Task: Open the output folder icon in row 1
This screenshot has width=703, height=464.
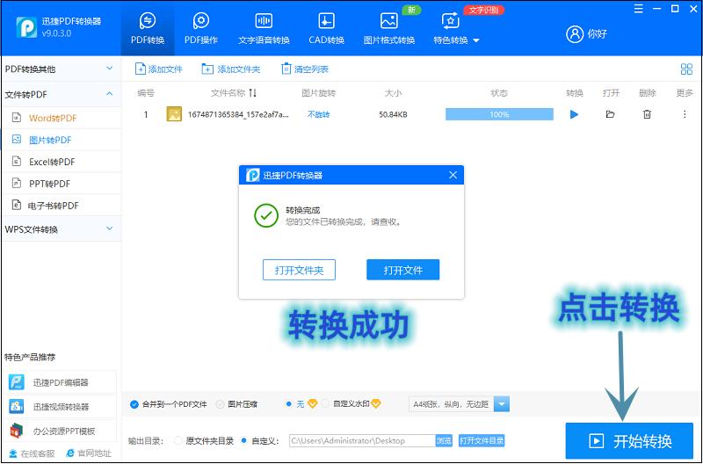Action: tap(610, 114)
